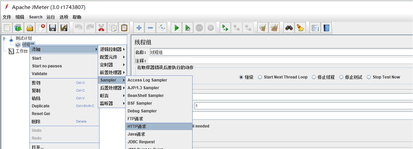
Task: Click the Help question mark icon
Action: pos(327,28)
